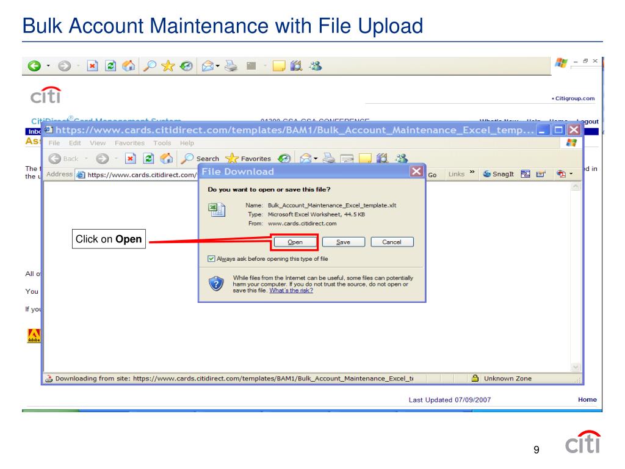
Task: Close the File Download dialog with X
Action: pos(416,172)
